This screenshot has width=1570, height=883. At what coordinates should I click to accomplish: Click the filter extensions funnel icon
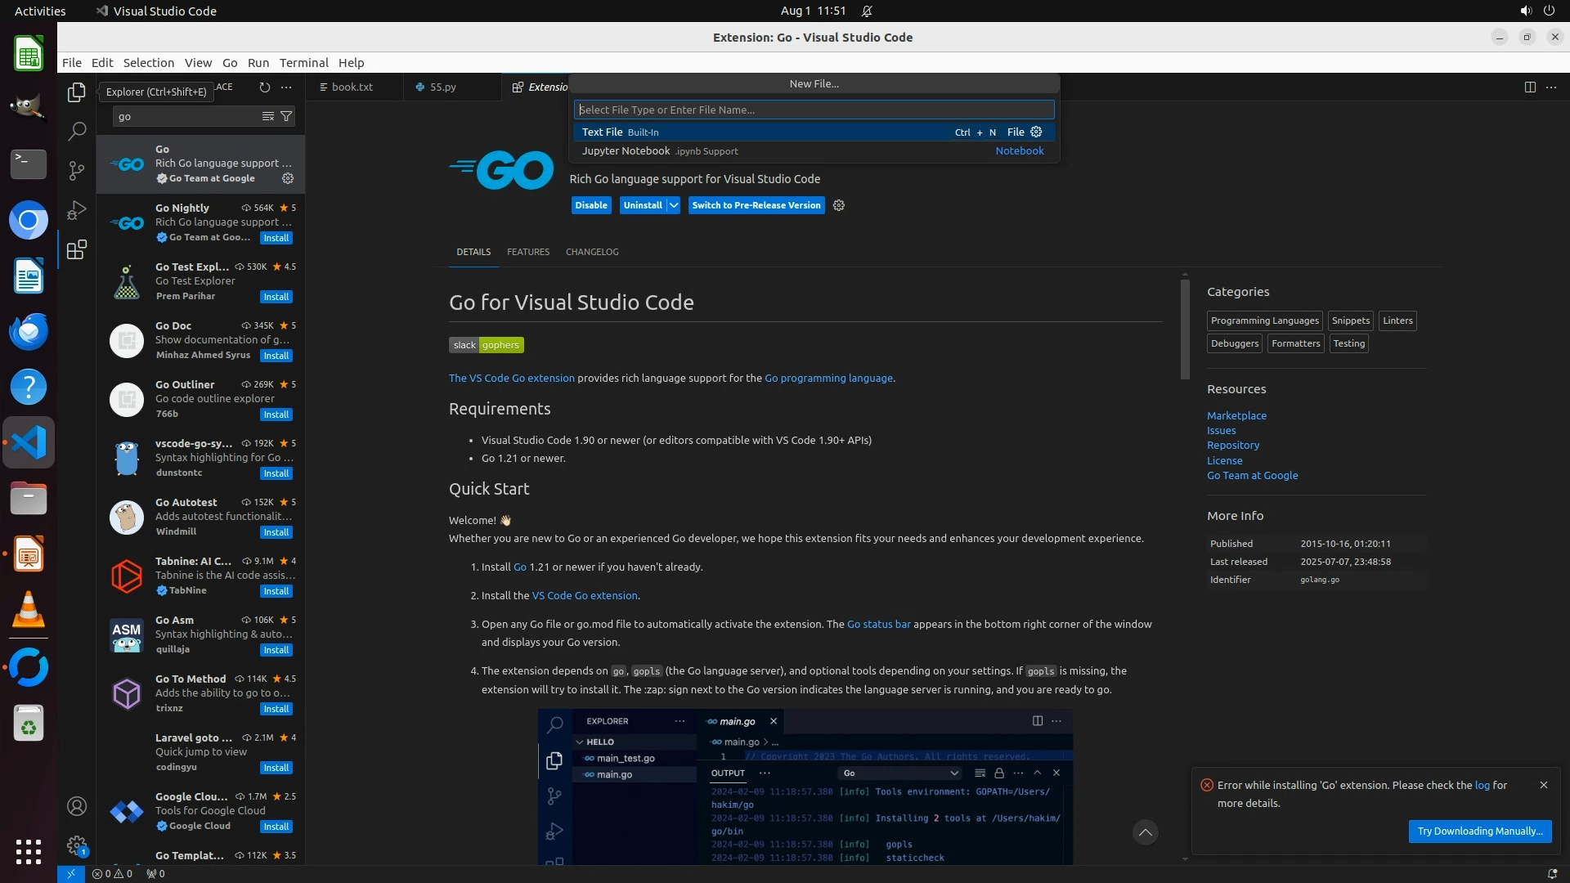coord(286,116)
